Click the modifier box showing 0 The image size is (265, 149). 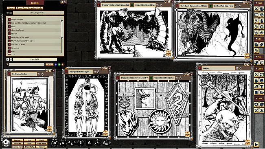pos(6,142)
